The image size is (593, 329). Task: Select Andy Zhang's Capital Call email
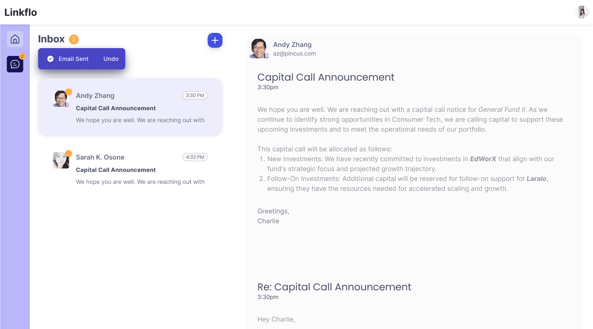coord(130,108)
